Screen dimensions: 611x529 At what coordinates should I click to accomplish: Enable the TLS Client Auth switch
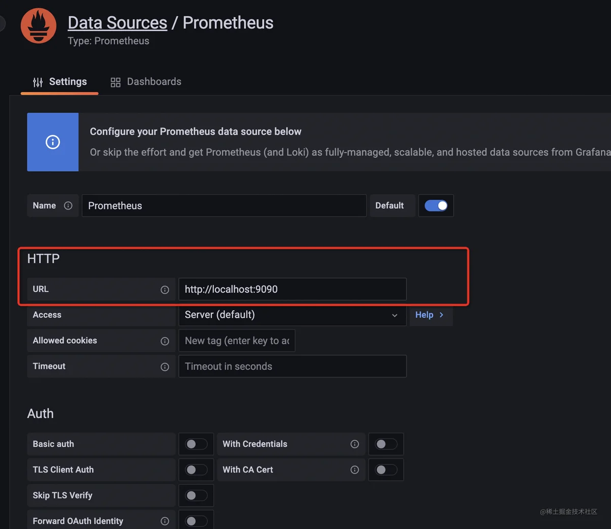(x=196, y=470)
